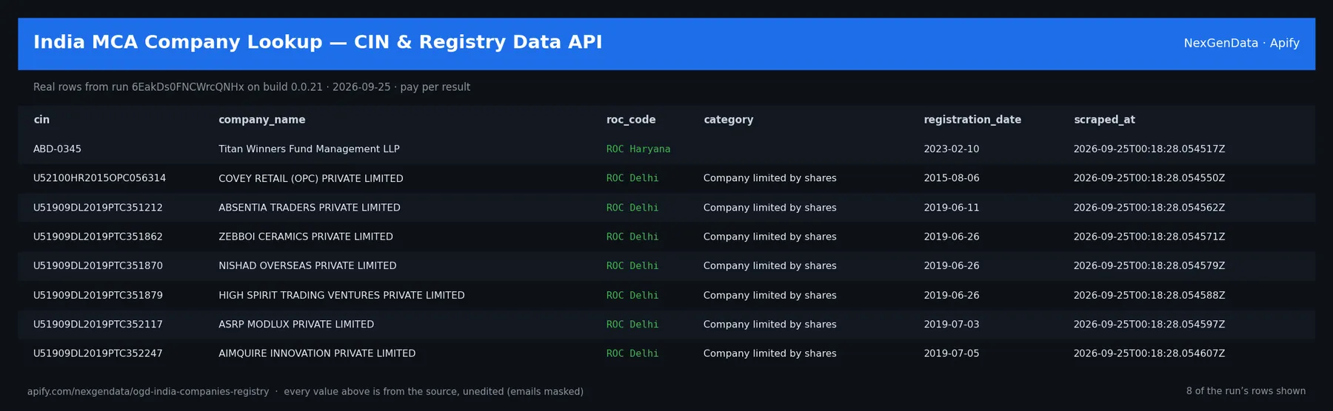1333x411 pixels.
Task: Click the cin column header
Action: pyautogui.click(x=41, y=120)
